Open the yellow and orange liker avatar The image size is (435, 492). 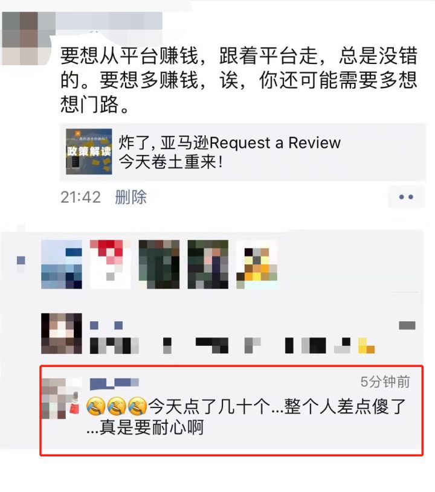pyautogui.click(x=257, y=264)
